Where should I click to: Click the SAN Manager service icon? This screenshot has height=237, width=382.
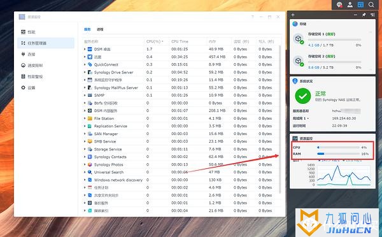pos(90,134)
